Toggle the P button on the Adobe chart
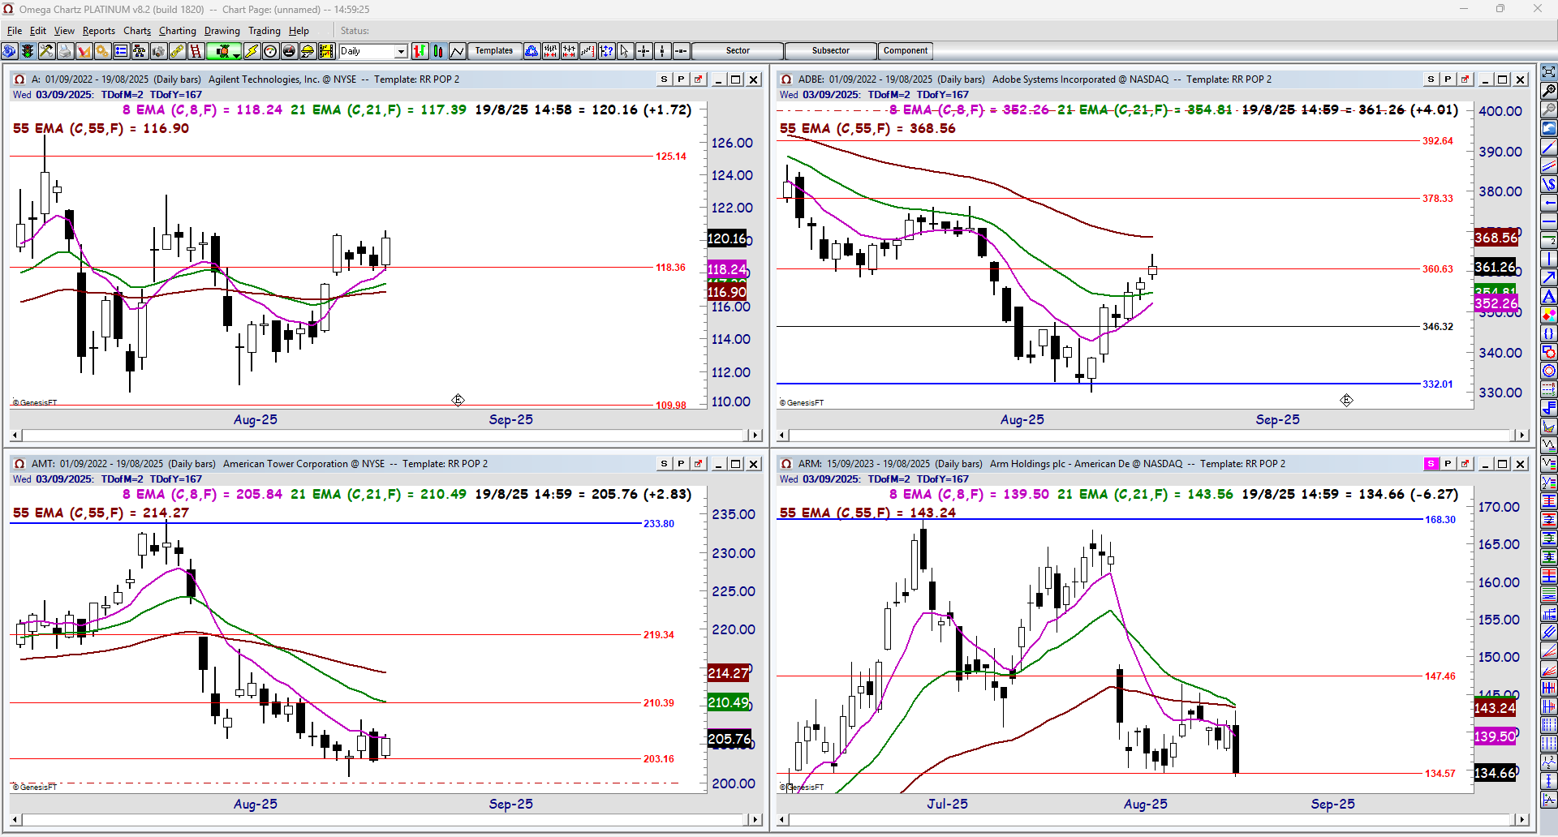This screenshot has width=1558, height=837. tap(1448, 79)
